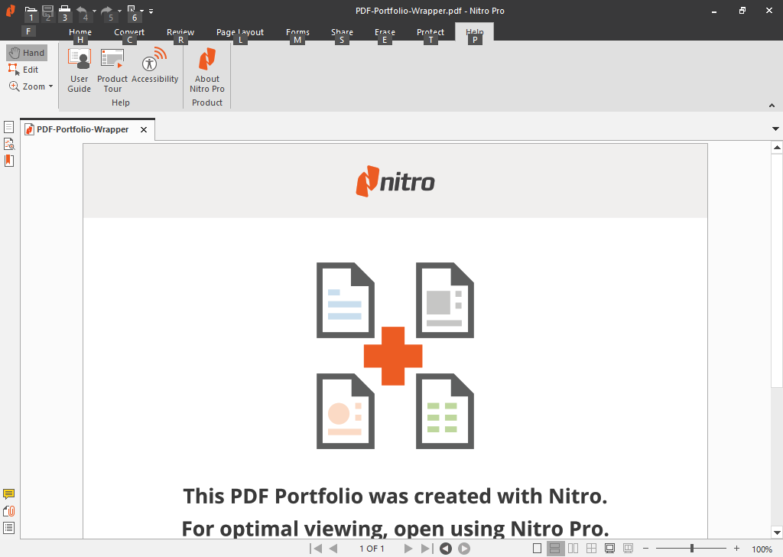Open the Bookmarks panel
Viewport: 783px width, 557px height.
tap(8, 161)
